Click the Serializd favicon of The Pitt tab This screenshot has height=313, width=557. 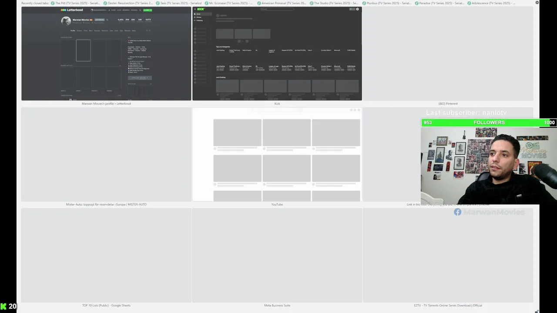[53, 3]
